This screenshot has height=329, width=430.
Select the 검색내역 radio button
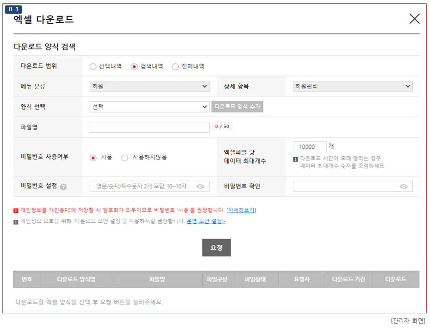click(x=134, y=67)
